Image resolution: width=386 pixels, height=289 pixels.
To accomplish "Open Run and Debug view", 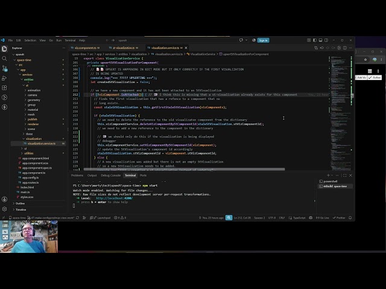I will click(x=4, y=78).
